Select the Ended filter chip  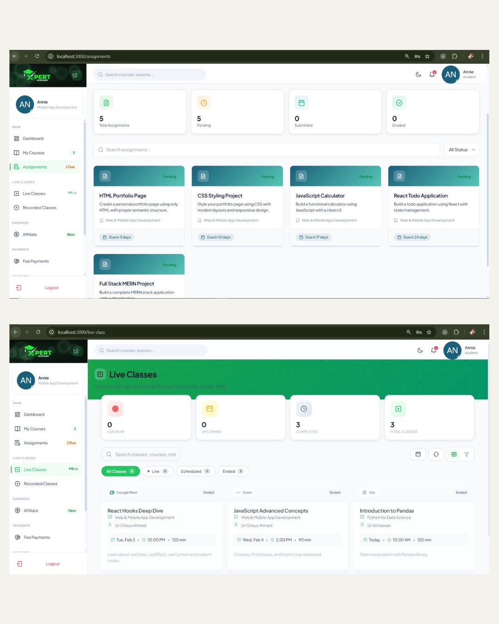point(233,471)
